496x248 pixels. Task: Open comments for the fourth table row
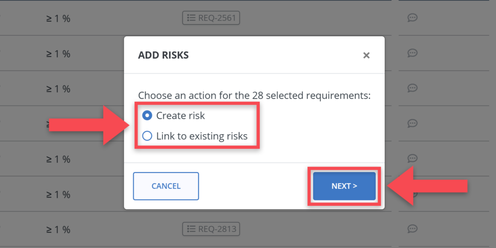413,123
